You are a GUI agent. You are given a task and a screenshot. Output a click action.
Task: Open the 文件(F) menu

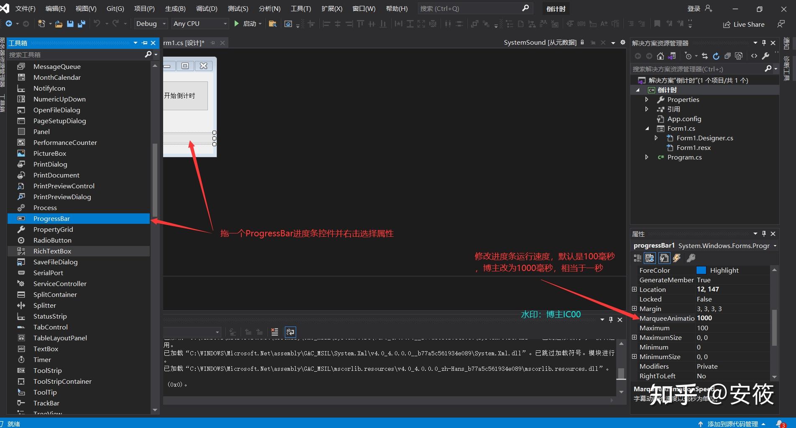pyautogui.click(x=25, y=8)
